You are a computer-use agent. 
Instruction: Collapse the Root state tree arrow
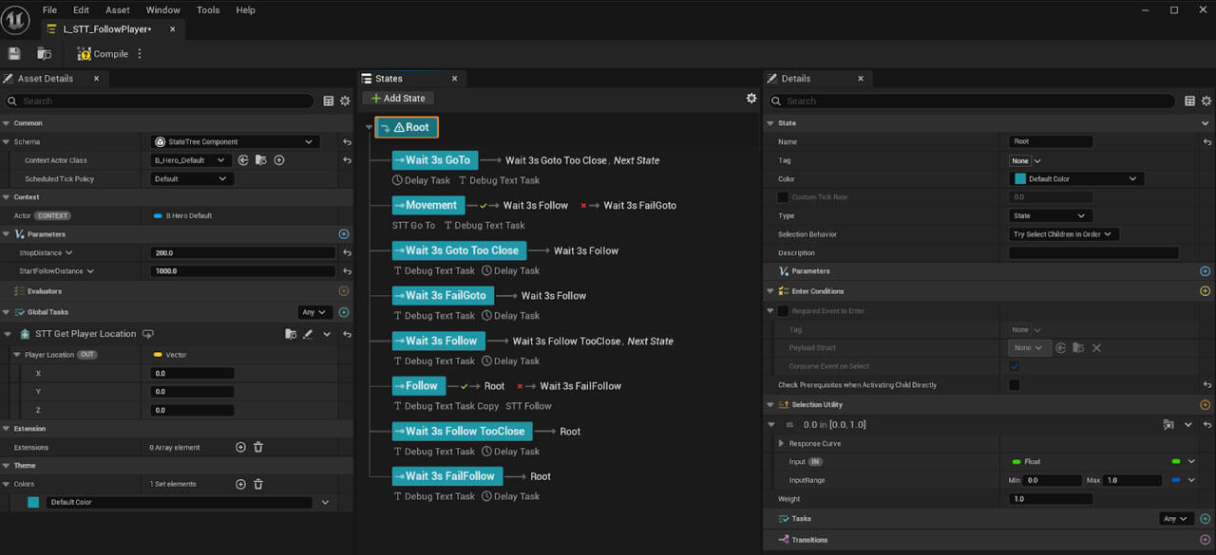coord(368,127)
